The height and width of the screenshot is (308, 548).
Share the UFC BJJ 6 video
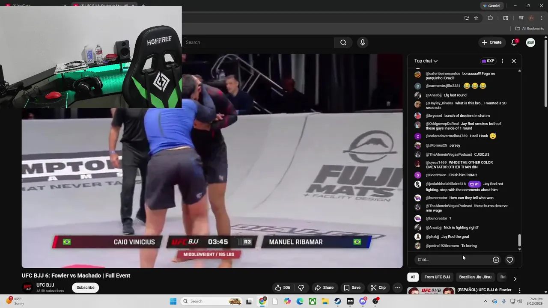(324, 287)
